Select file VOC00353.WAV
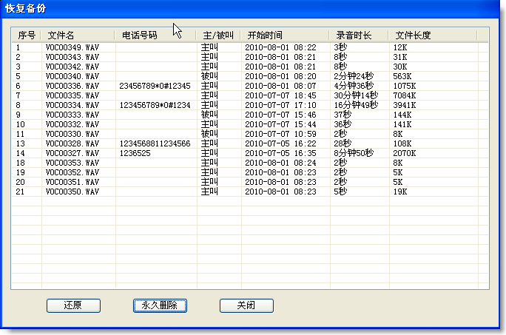 tap(72, 163)
